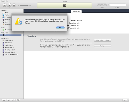Click the Next track fast-forward button
The height and width of the screenshot is (102, 129).
14,5
